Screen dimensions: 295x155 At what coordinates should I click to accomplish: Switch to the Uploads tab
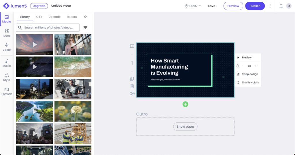pyautogui.click(x=54, y=17)
